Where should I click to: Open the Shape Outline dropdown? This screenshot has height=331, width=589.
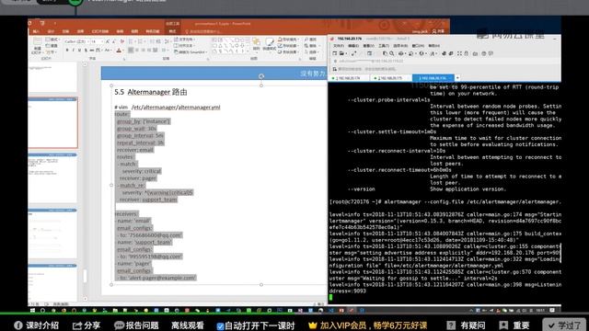pos(288,46)
